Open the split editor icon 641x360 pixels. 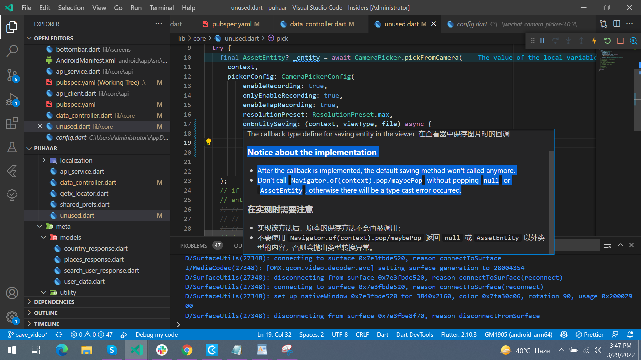616,24
